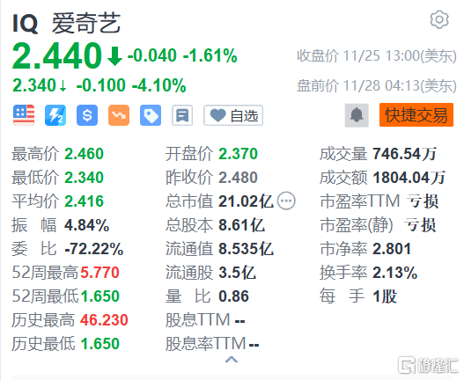Click the orange downtrend chart icon
464x380 pixels.
click(x=119, y=115)
